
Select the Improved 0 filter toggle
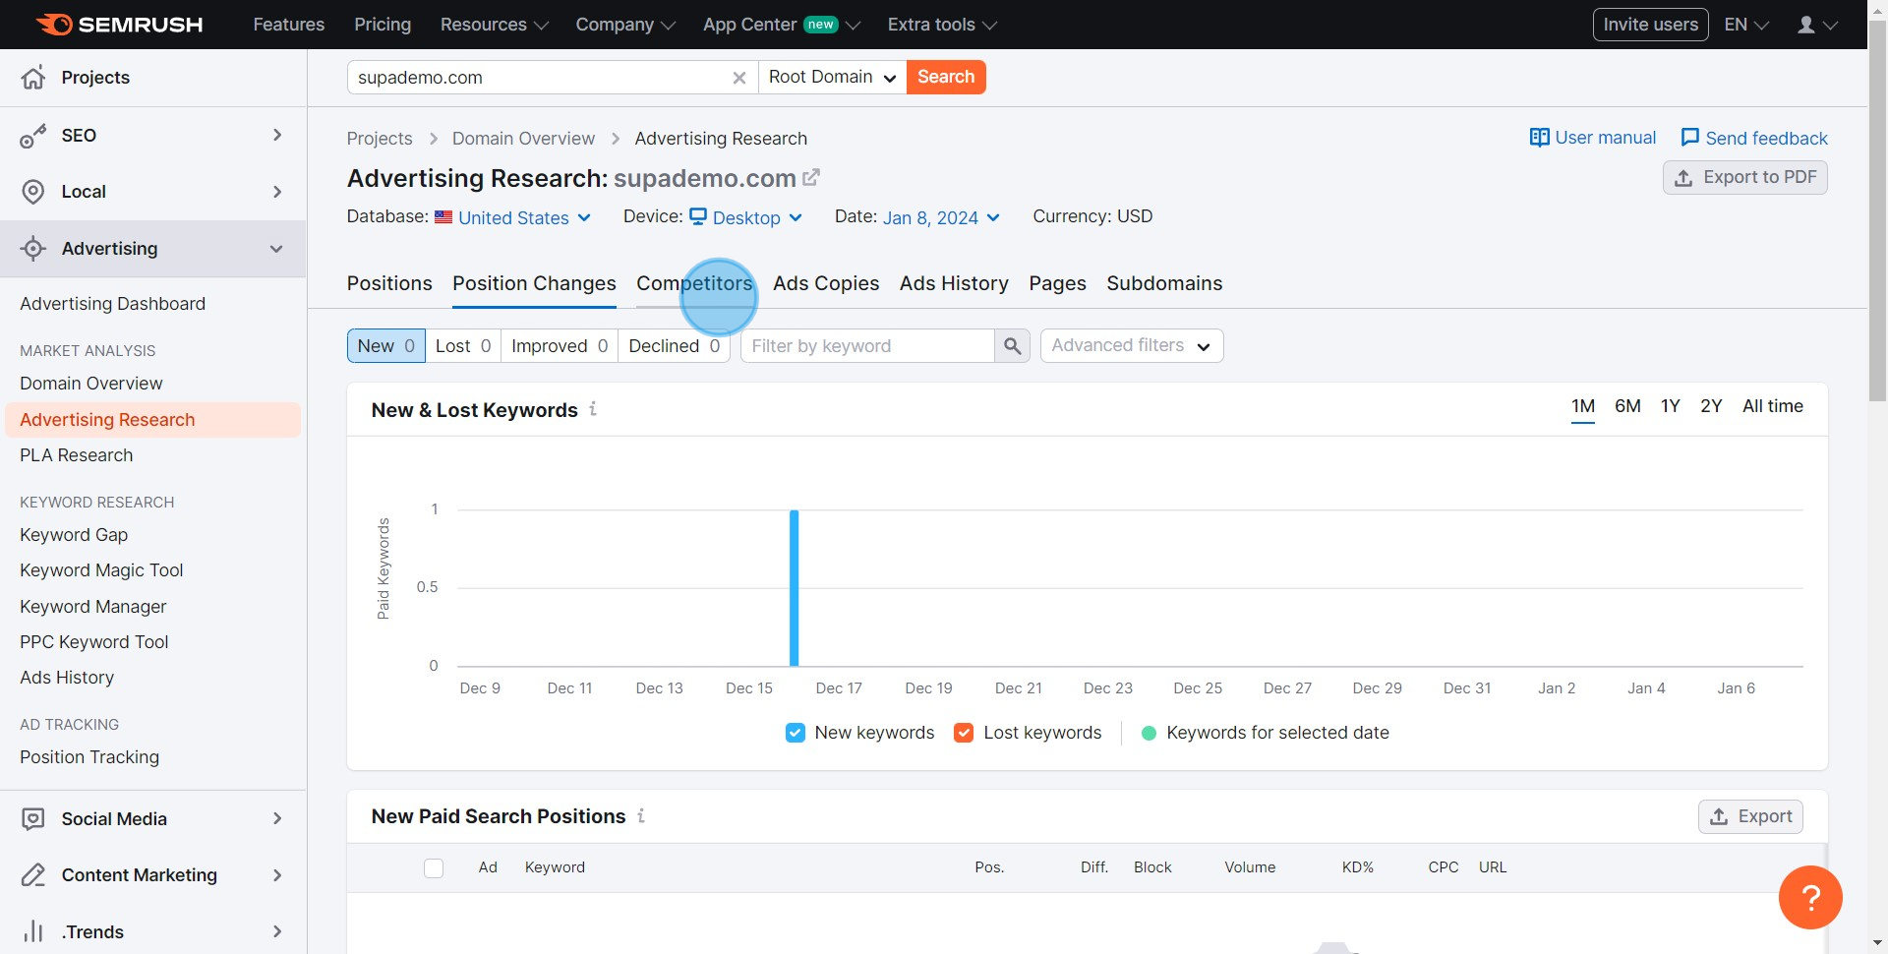(x=560, y=346)
